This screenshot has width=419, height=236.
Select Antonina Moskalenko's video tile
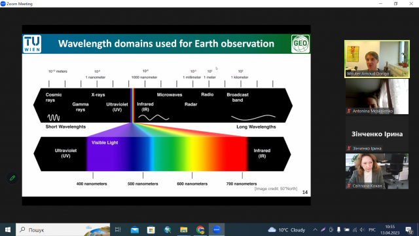pos(377,96)
